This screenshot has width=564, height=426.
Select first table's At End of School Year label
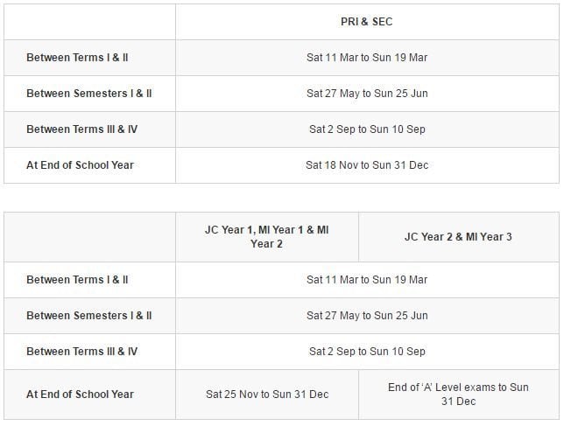coord(80,165)
